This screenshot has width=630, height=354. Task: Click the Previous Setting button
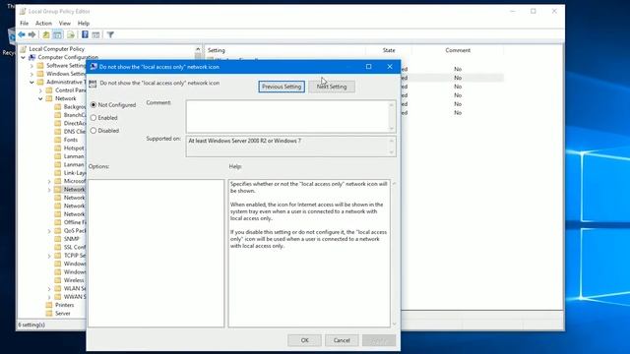(282, 87)
